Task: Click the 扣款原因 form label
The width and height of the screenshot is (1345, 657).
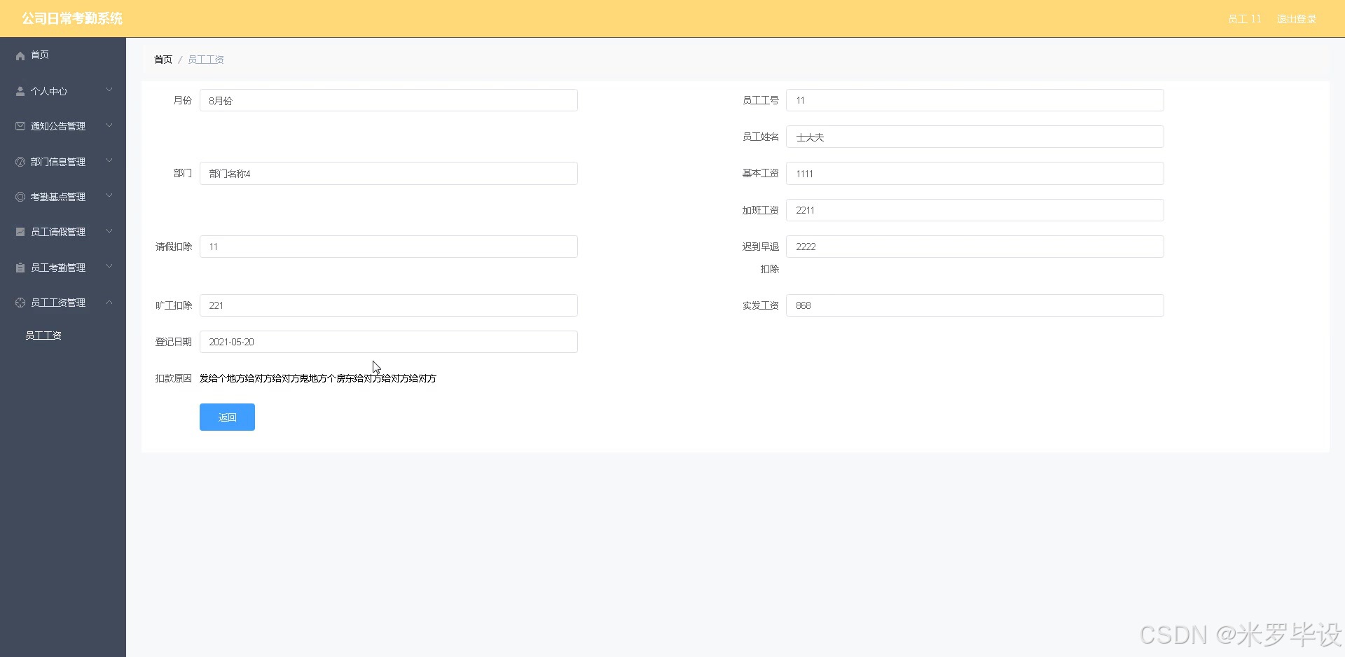Action: tap(174, 378)
